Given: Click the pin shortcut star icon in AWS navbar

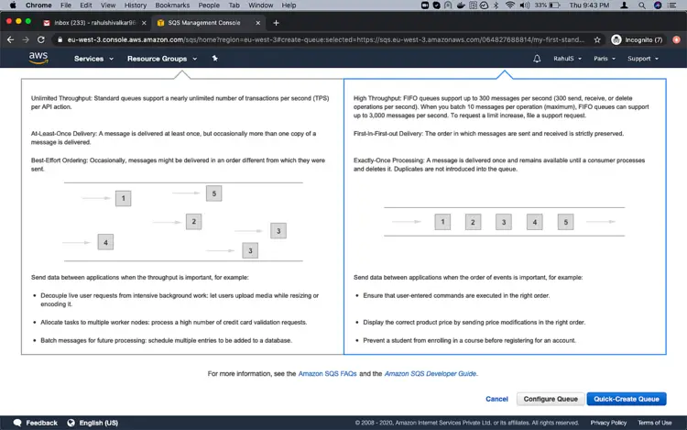Looking at the screenshot, I should pyautogui.click(x=214, y=59).
